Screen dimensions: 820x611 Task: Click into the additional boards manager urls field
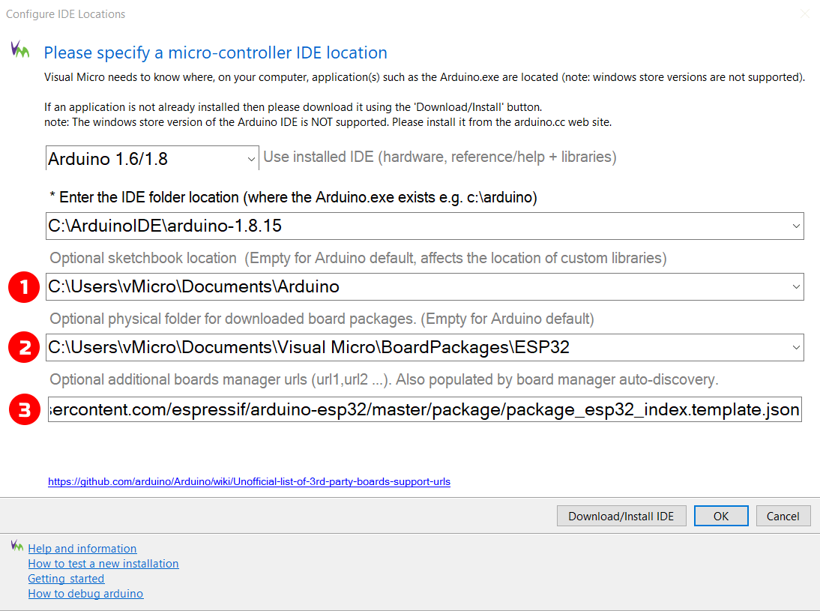point(425,409)
